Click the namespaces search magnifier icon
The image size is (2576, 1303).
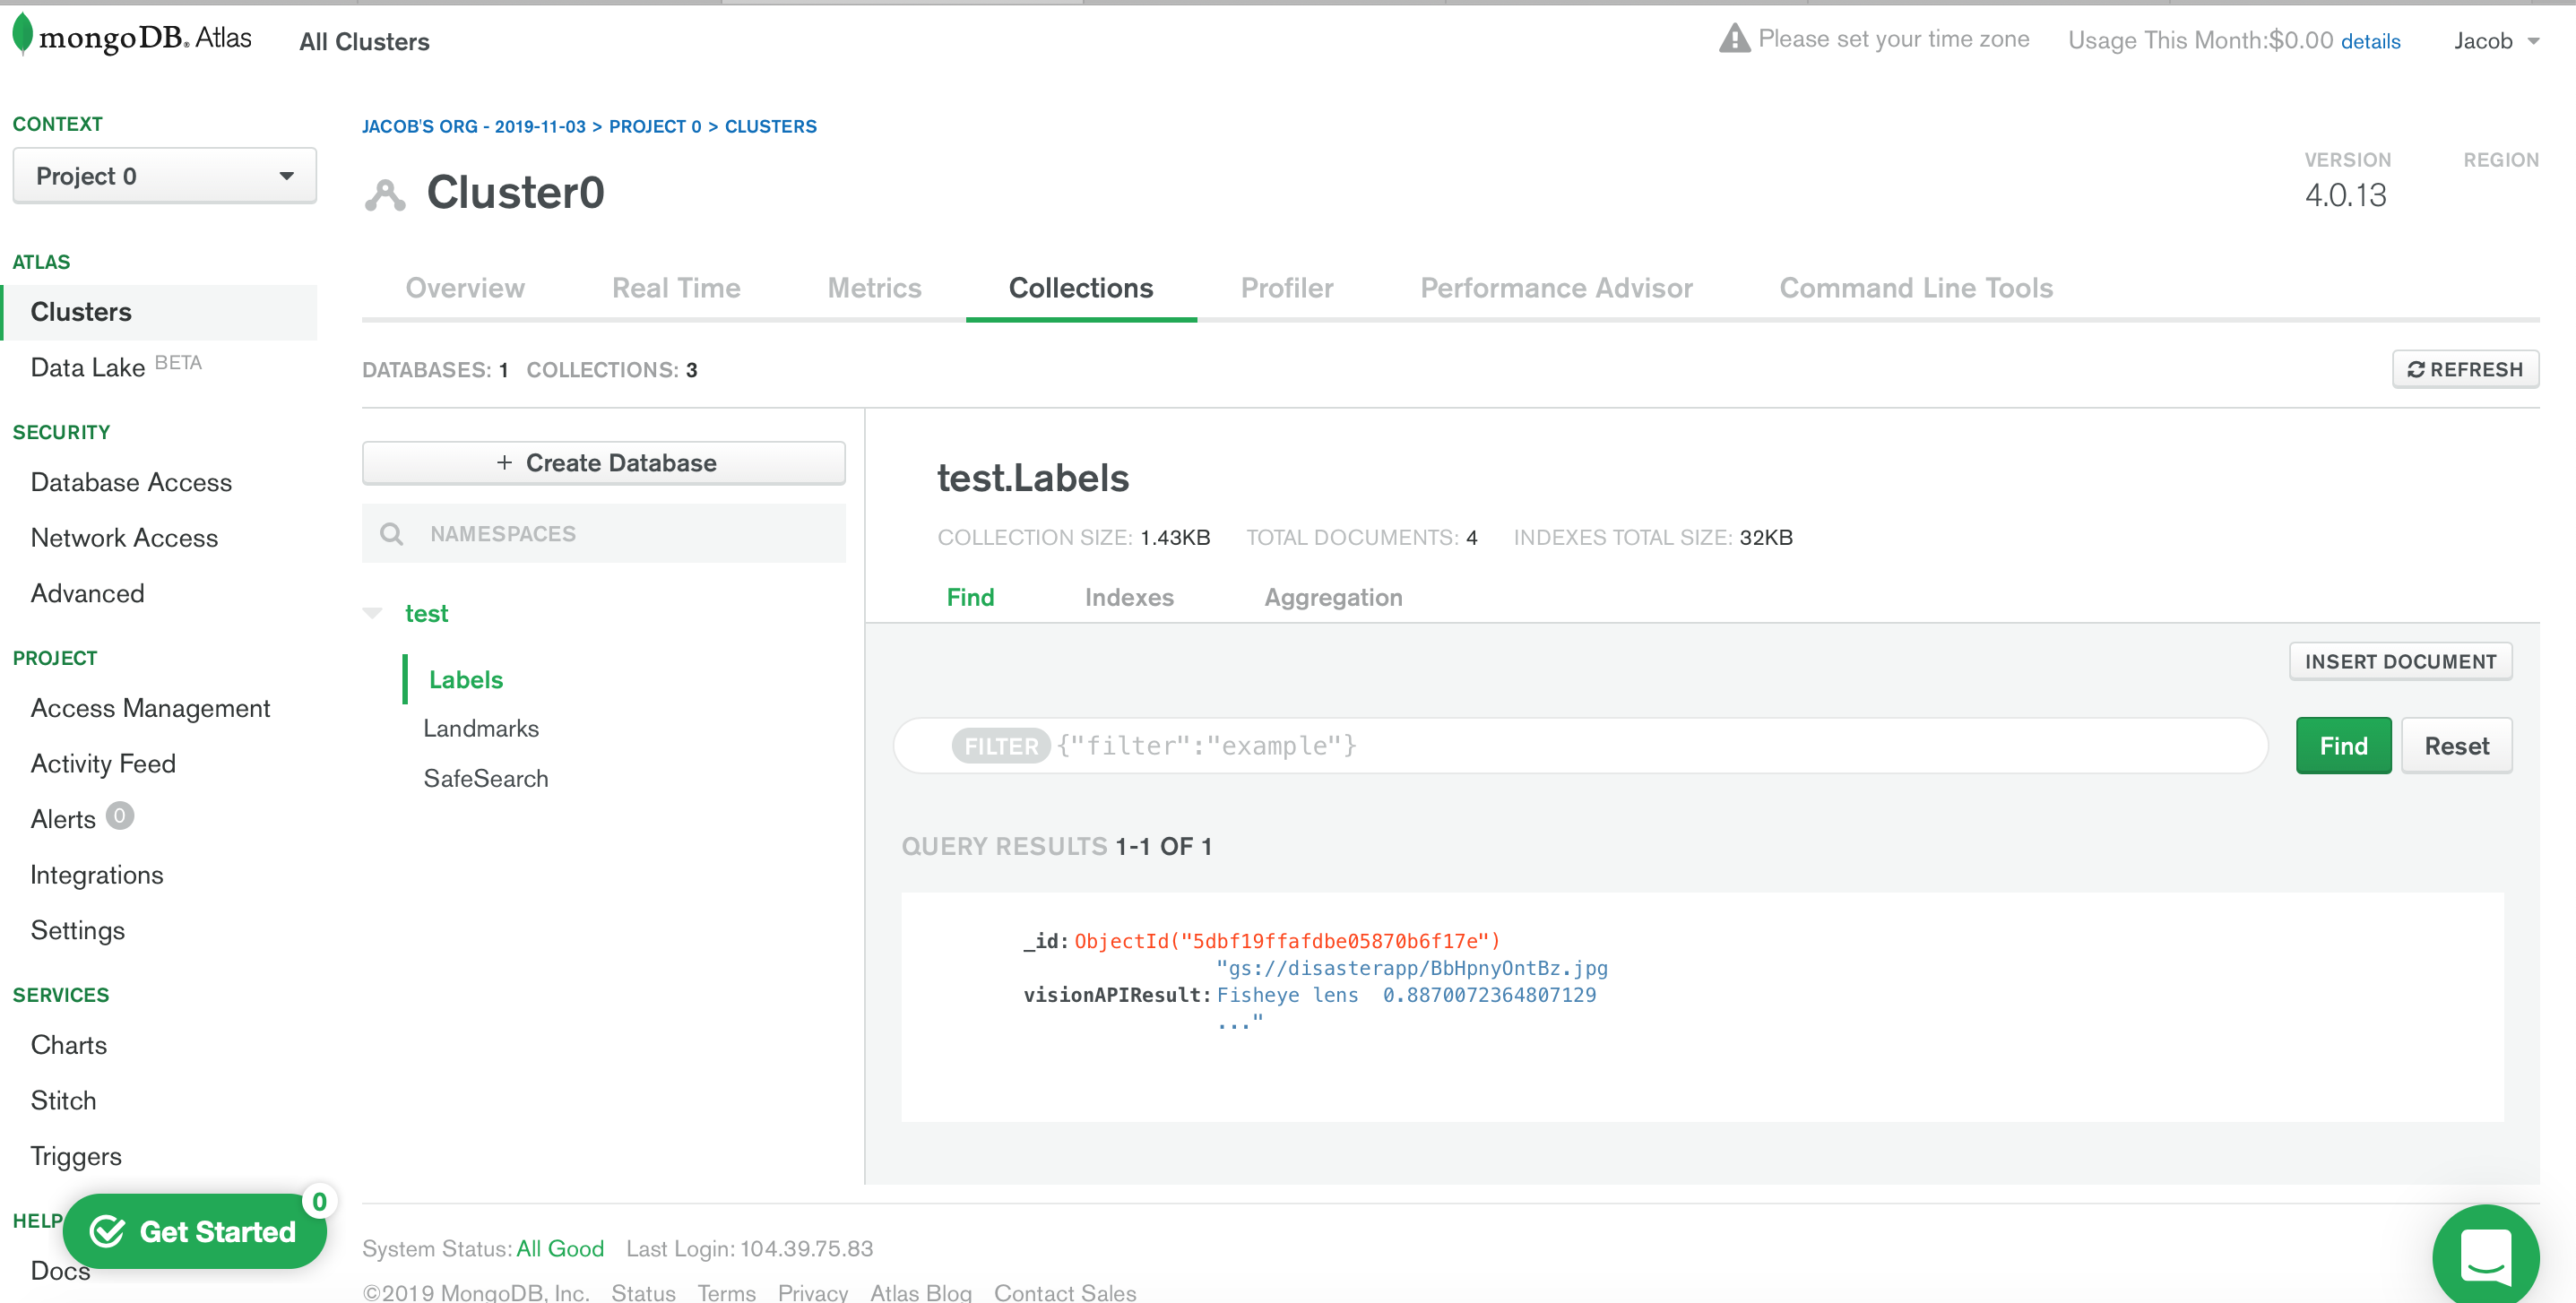click(392, 534)
